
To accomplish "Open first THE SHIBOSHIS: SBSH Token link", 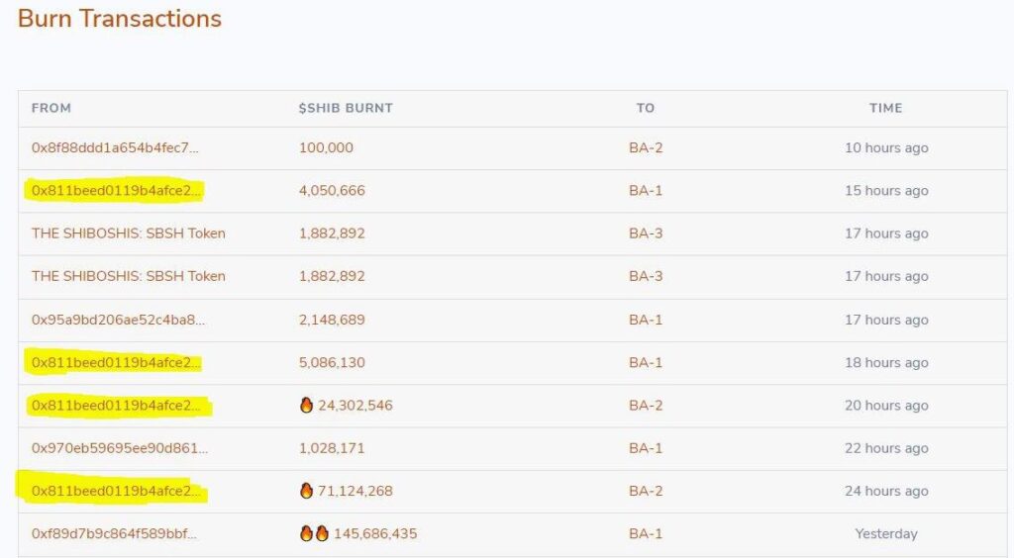I will [128, 233].
